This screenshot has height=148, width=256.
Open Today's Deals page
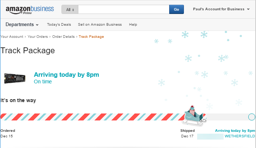pos(59,25)
